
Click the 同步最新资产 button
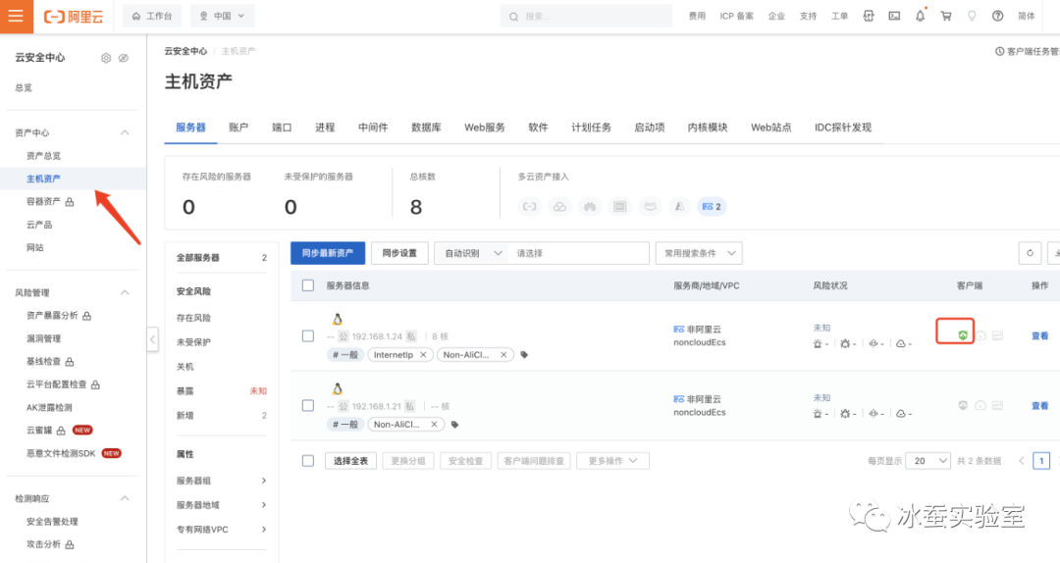(328, 253)
